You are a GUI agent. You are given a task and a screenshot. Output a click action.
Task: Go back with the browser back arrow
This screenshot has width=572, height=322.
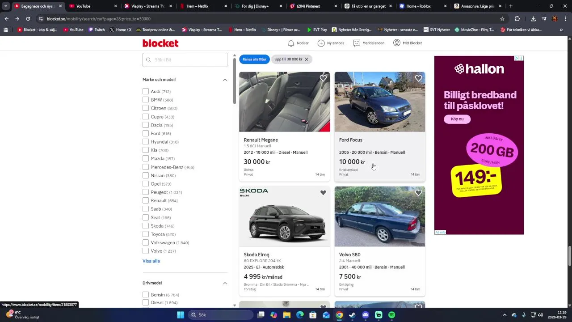6,19
